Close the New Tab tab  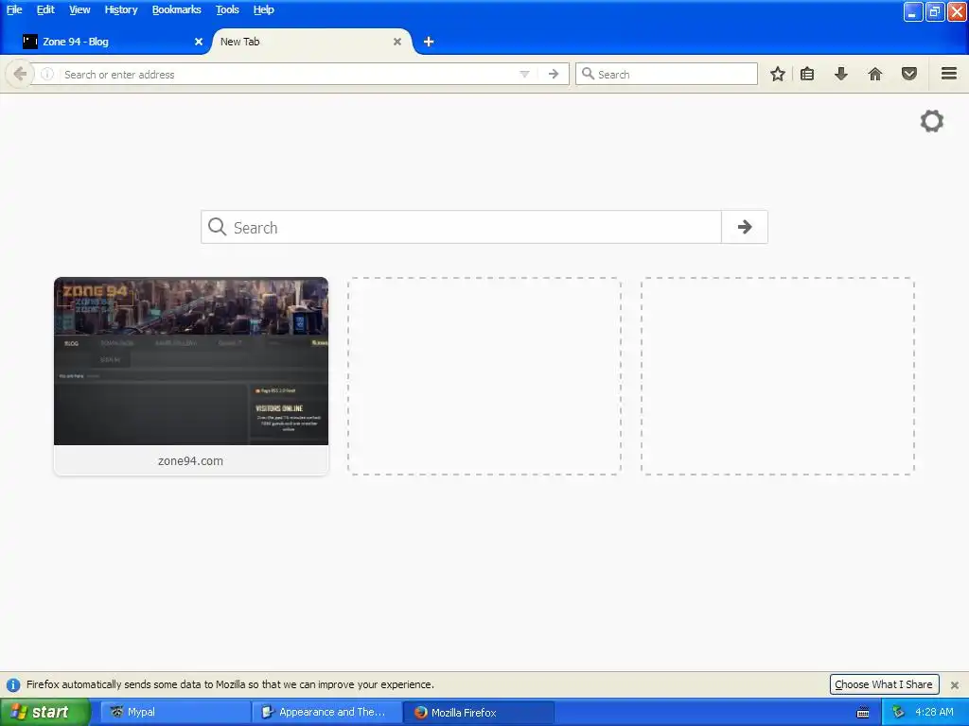(397, 42)
